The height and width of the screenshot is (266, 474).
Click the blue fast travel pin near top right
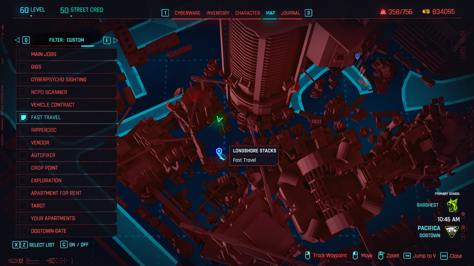tap(357, 56)
